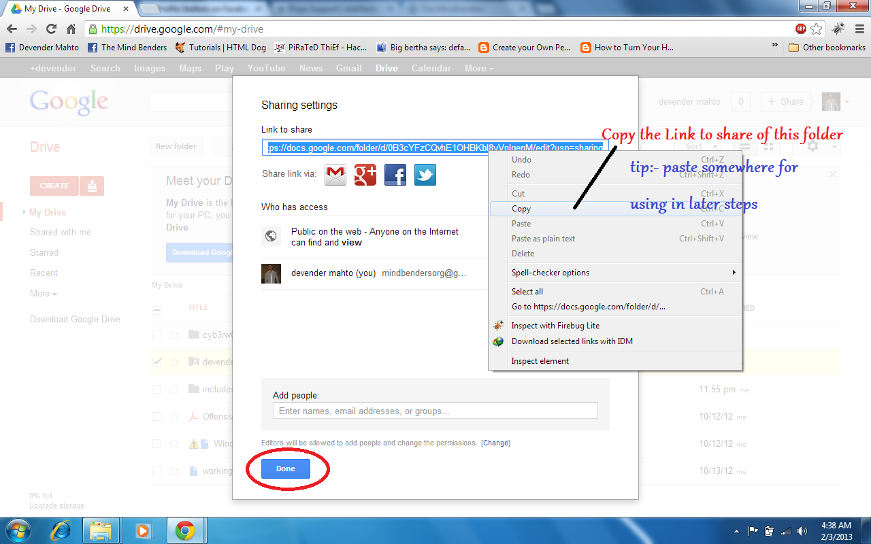The image size is (871, 544).
Task: Open The Mind Benders bookmark
Action: pos(127,47)
